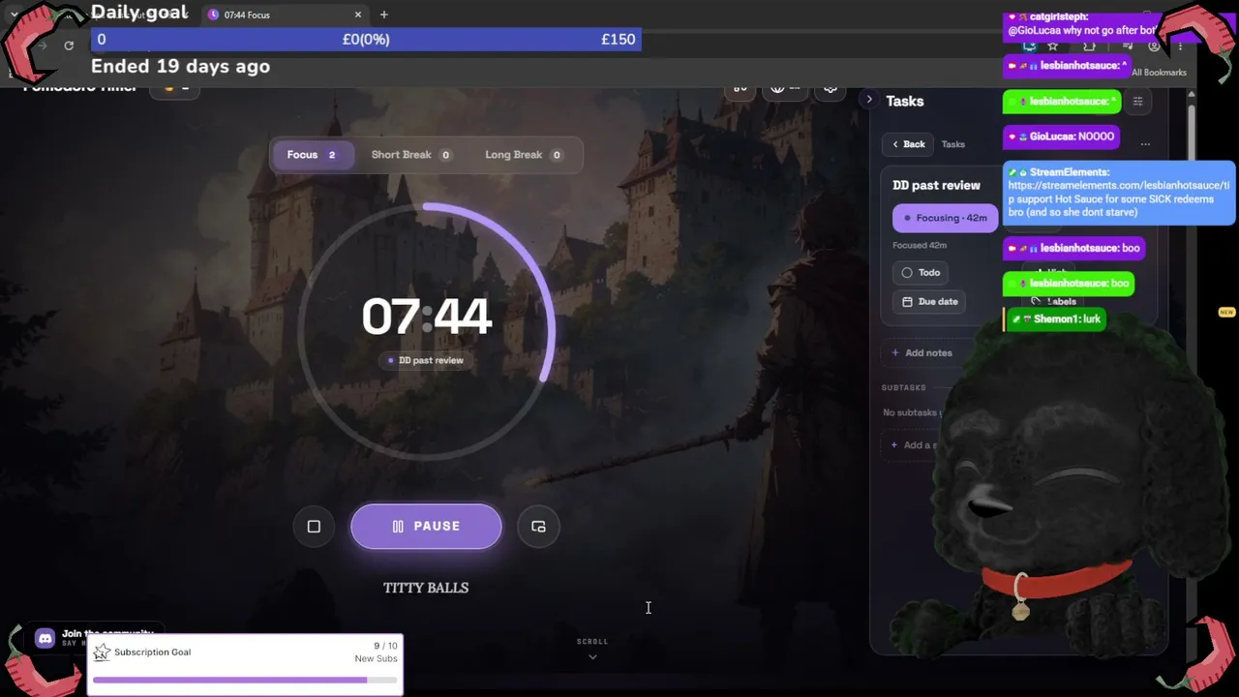Open the three-dot menu in Tasks panel
The width and height of the screenshot is (1239, 697).
tap(1145, 144)
